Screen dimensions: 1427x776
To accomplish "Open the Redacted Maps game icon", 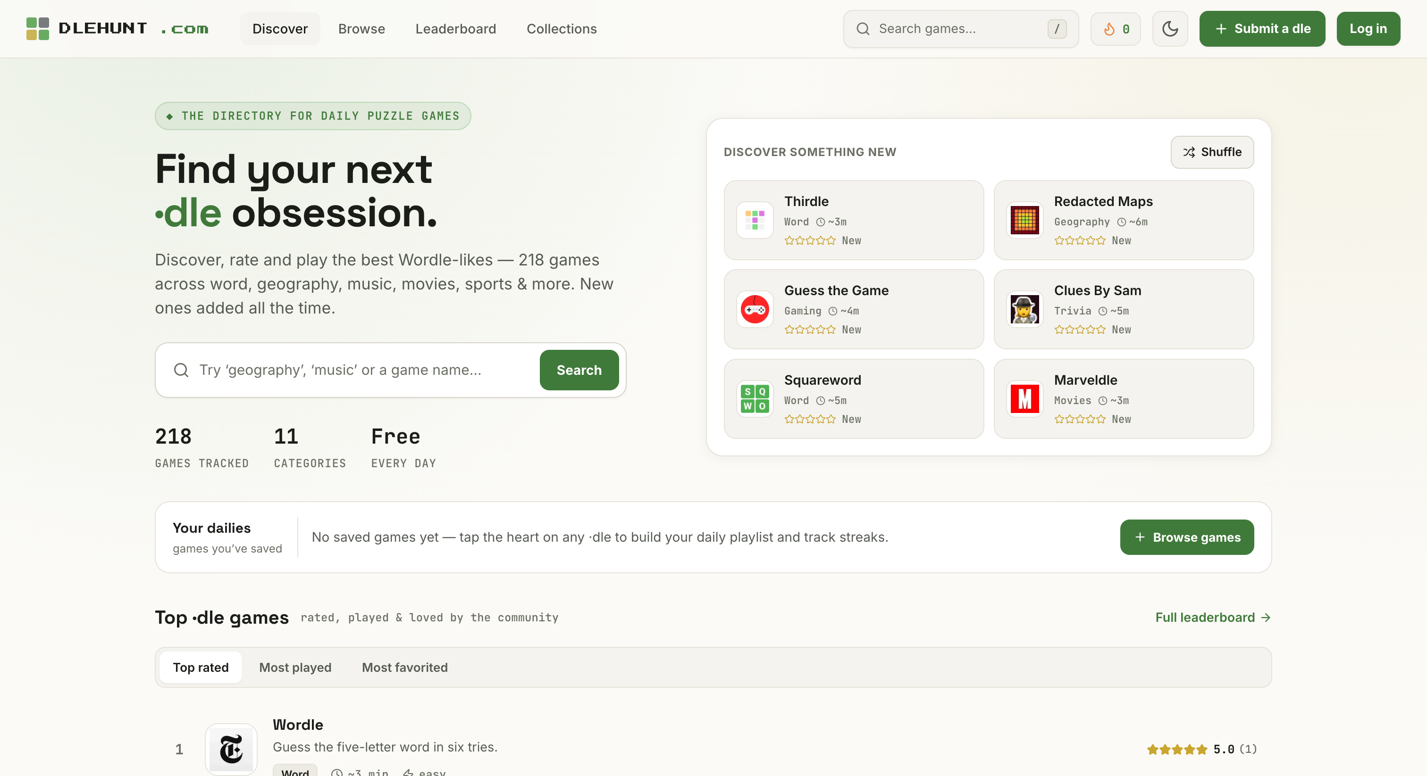I will (1024, 220).
